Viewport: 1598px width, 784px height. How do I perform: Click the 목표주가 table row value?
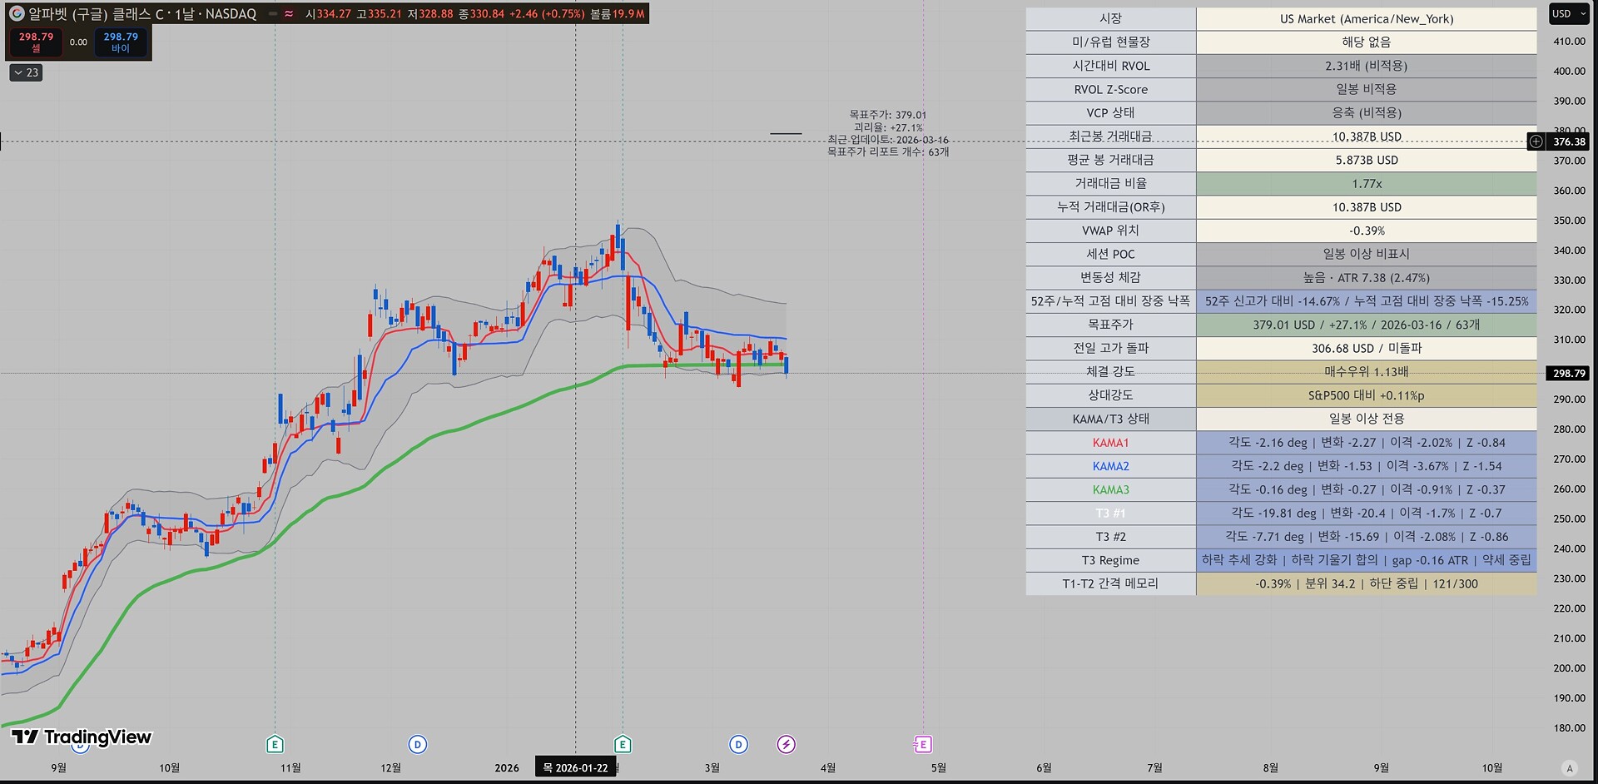(x=1366, y=325)
